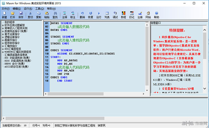Click line 01 DATAS SEGMENT in editor

pyautogui.click(x=61, y=23)
